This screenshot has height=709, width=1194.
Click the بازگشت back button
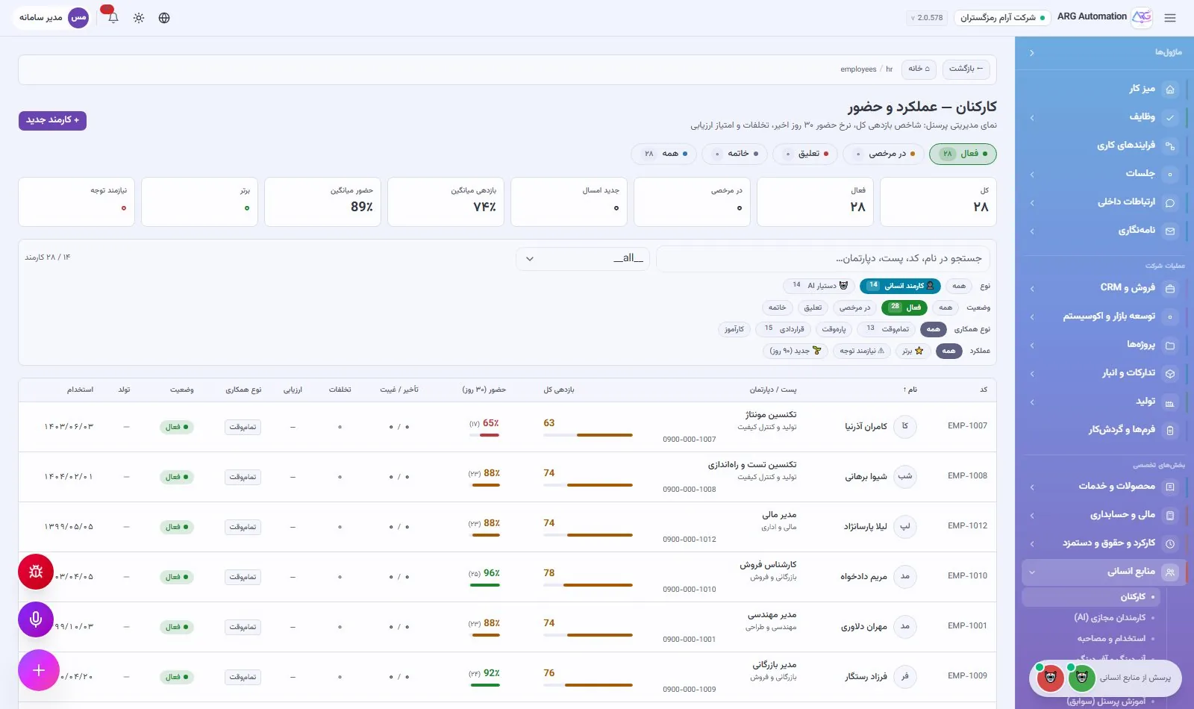[966, 69]
